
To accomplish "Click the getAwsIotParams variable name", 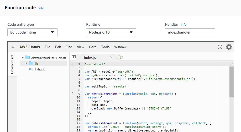I will click(104, 94).
